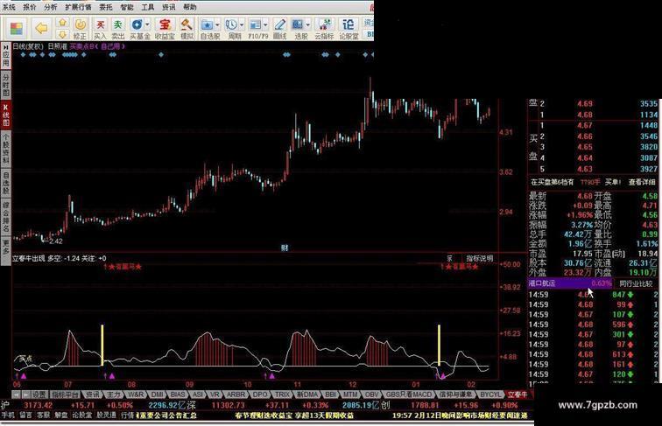Select the 立春牛 indicator tab
The width and height of the screenshot is (662, 426).
(518, 395)
